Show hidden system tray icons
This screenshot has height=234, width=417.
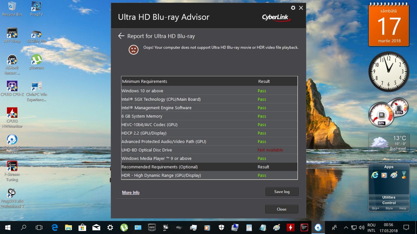tap(346, 228)
